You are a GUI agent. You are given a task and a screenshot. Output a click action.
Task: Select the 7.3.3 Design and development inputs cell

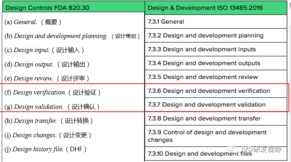202,49
